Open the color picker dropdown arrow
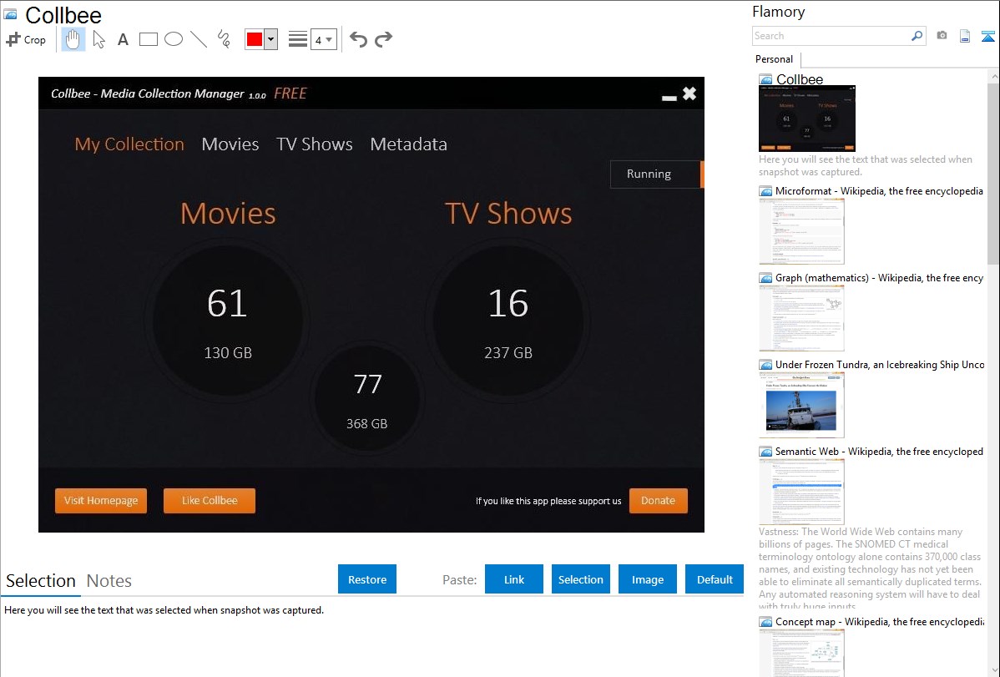 coord(270,39)
